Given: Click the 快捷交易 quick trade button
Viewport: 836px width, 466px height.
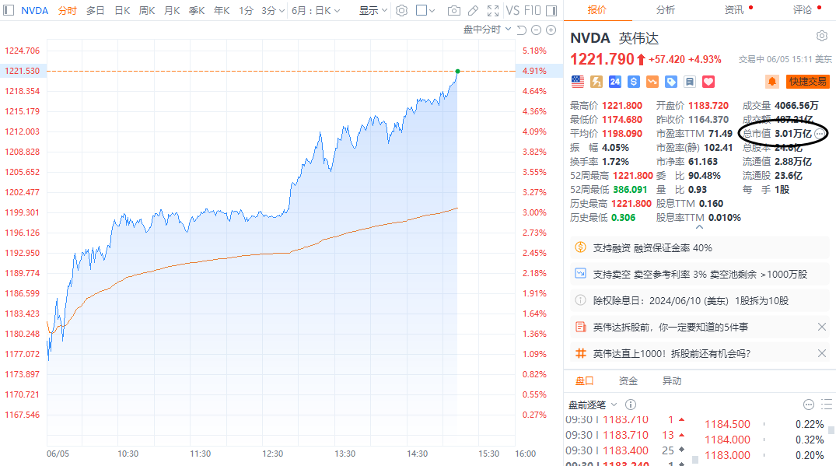Looking at the screenshot, I should click(x=809, y=82).
